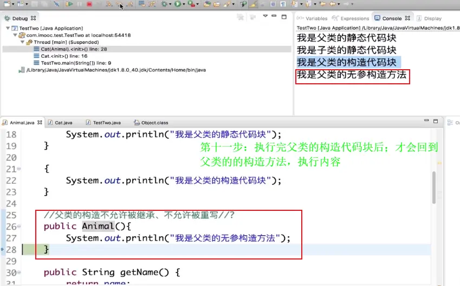Click the editor vertical scrollbar thumb

pos(434,188)
